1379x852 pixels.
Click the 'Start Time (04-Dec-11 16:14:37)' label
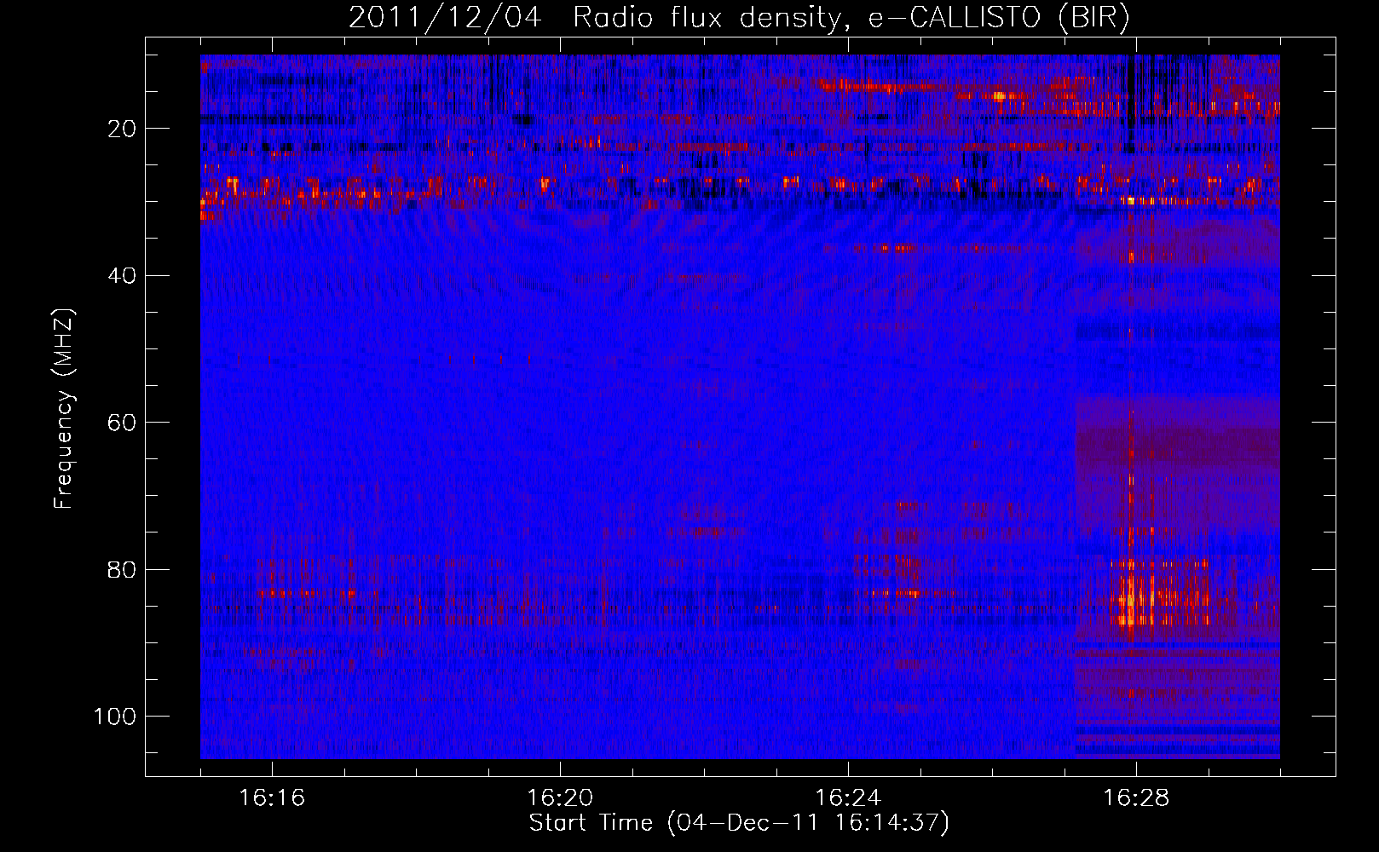(x=739, y=823)
